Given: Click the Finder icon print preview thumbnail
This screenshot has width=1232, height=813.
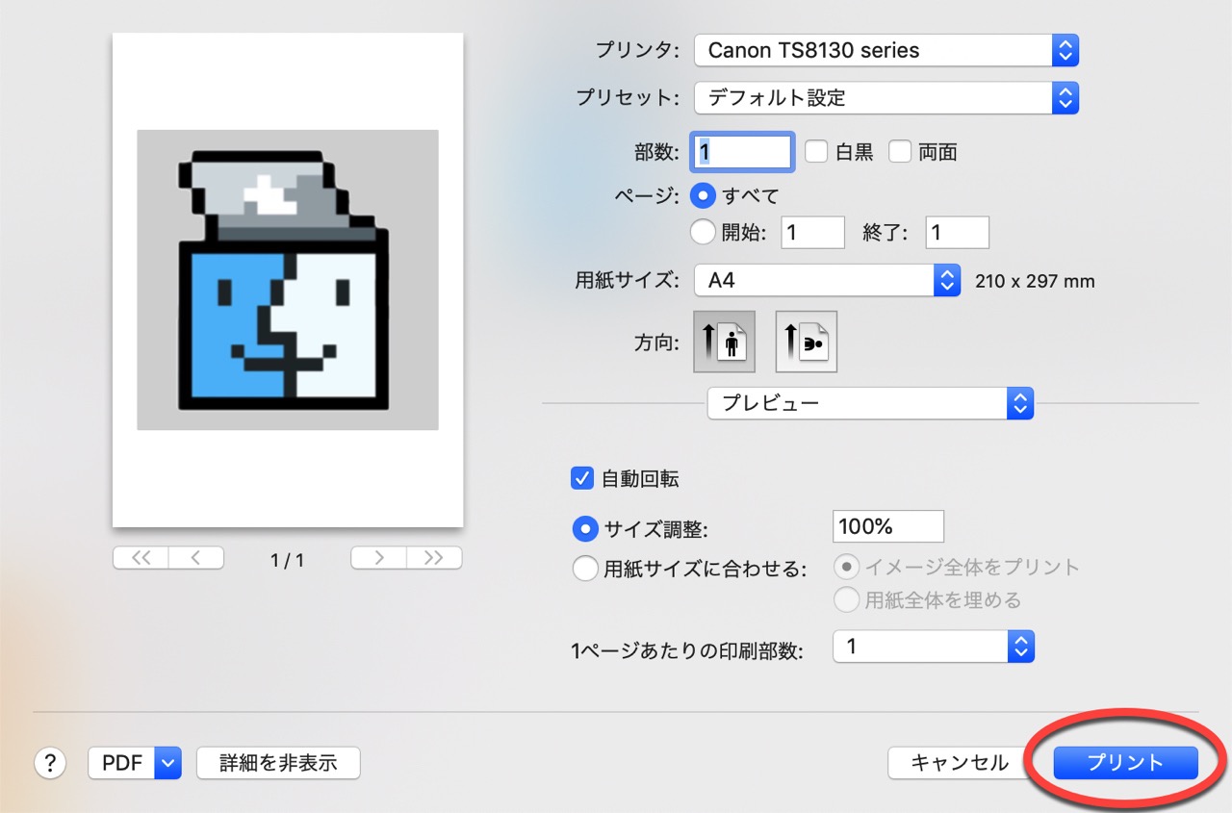Looking at the screenshot, I should [288, 280].
